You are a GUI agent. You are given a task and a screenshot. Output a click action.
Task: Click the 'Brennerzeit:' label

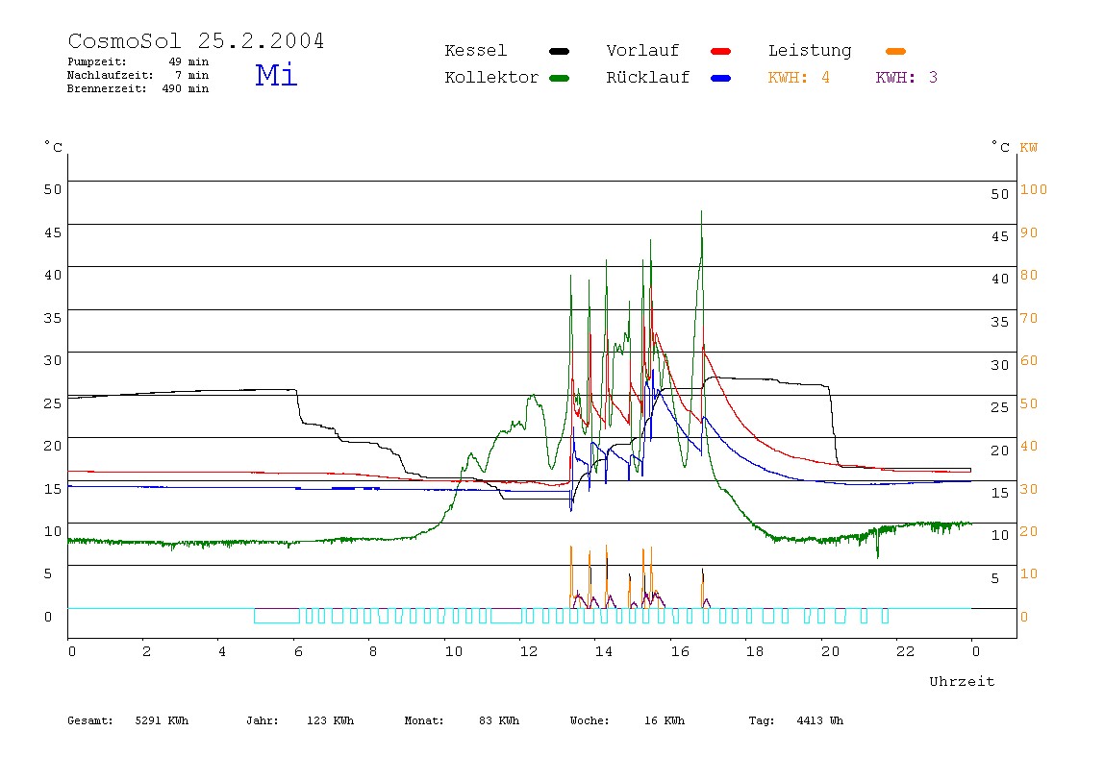107,88
